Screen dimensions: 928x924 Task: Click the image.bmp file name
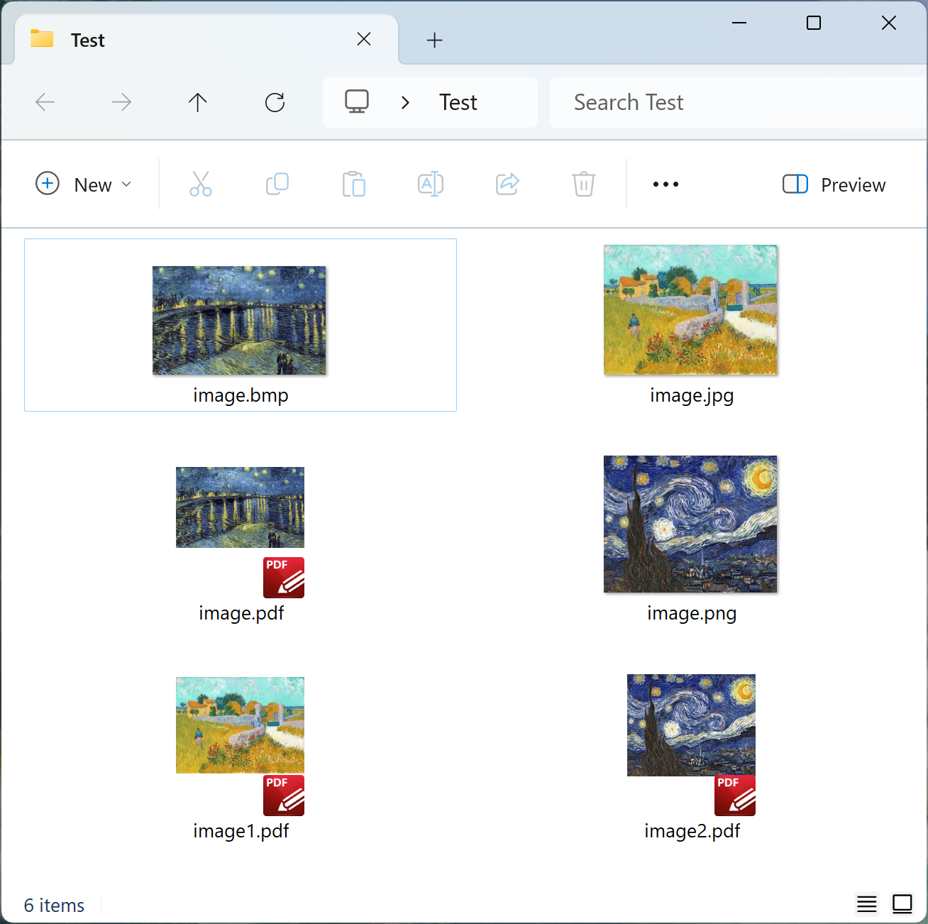tap(241, 395)
